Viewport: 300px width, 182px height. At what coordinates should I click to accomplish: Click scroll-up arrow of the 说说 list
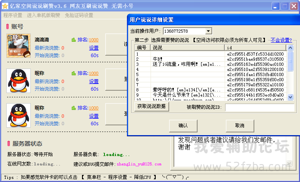click(x=290, y=48)
